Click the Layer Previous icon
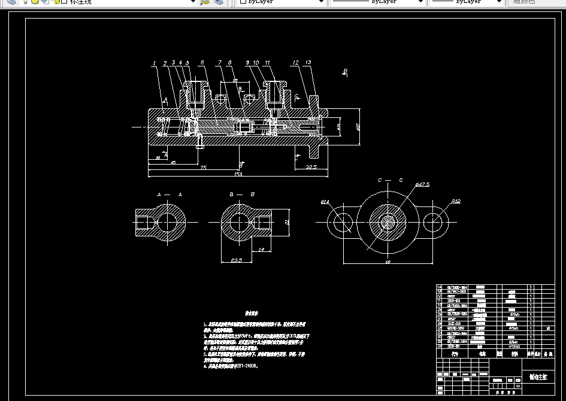Viewport: 566px width, 401px height. 219,2
